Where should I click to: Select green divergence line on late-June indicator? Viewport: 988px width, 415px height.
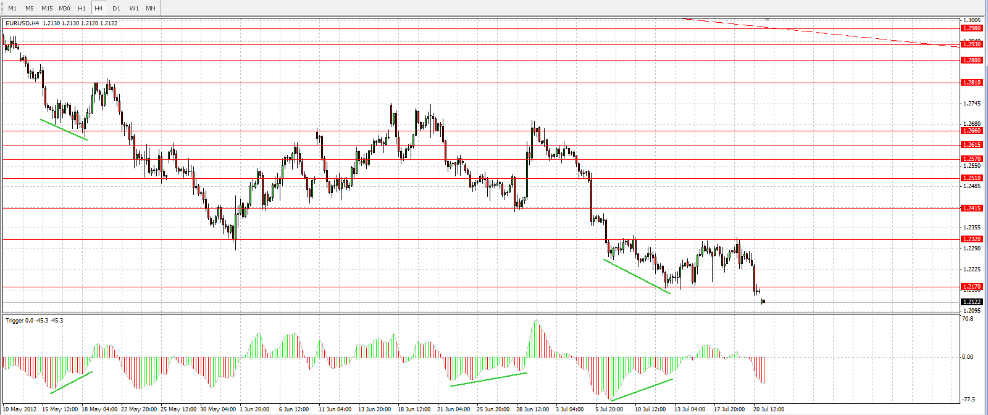(x=489, y=379)
